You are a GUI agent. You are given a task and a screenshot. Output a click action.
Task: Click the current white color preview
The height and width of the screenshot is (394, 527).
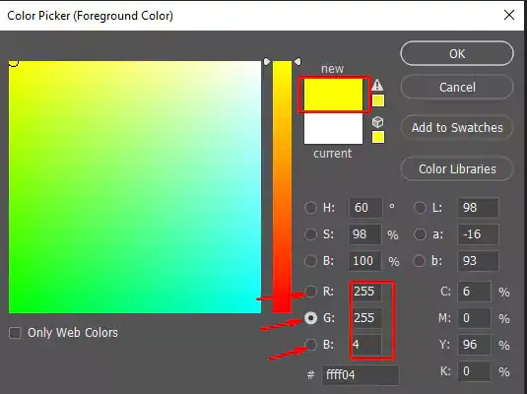pyautogui.click(x=333, y=128)
